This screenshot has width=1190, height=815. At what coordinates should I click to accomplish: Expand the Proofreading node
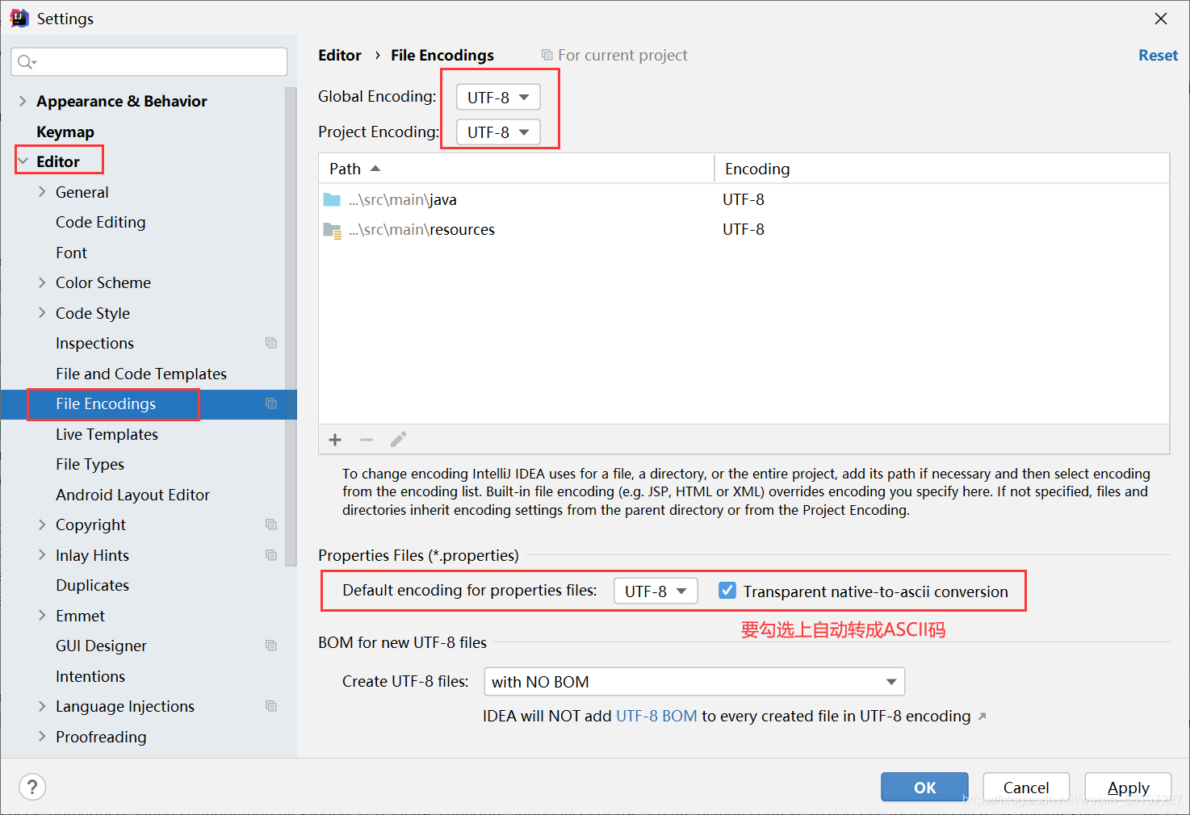tap(42, 737)
